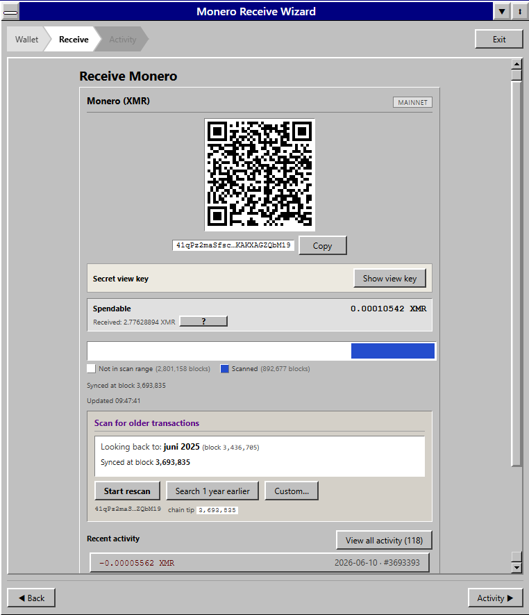Focus the wallet address field
529x615 pixels.
tap(233, 245)
